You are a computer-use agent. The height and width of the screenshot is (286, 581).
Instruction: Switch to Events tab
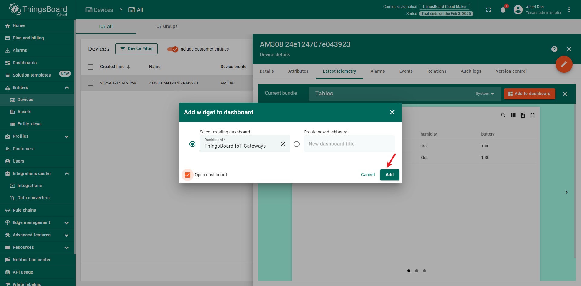tap(406, 71)
